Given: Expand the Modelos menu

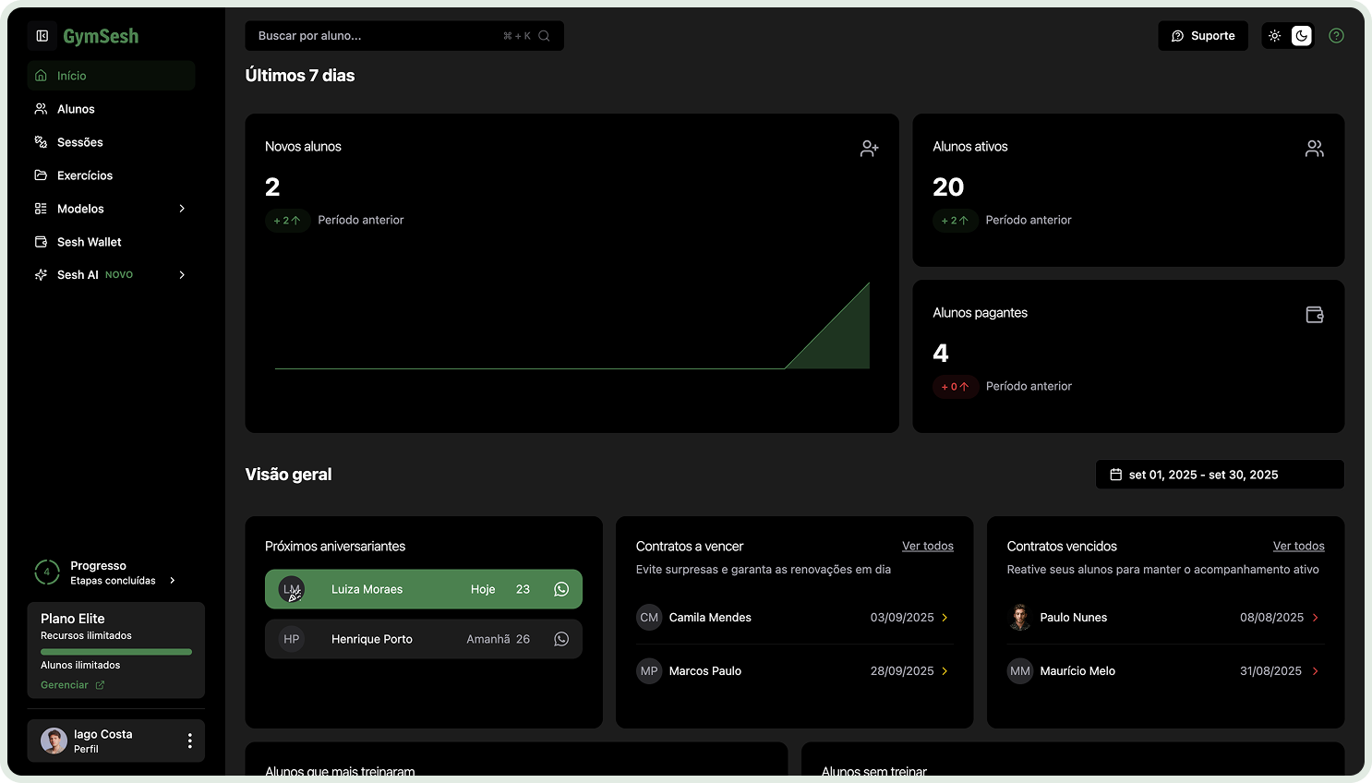Looking at the screenshot, I should [181, 209].
